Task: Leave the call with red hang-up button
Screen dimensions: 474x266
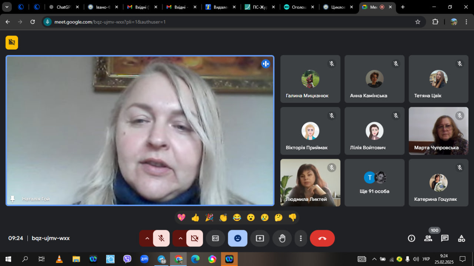Action: [322, 238]
